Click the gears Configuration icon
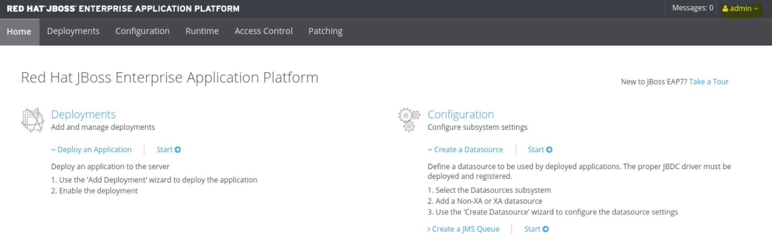The height and width of the screenshot is (243, 772). pos(409,120)
